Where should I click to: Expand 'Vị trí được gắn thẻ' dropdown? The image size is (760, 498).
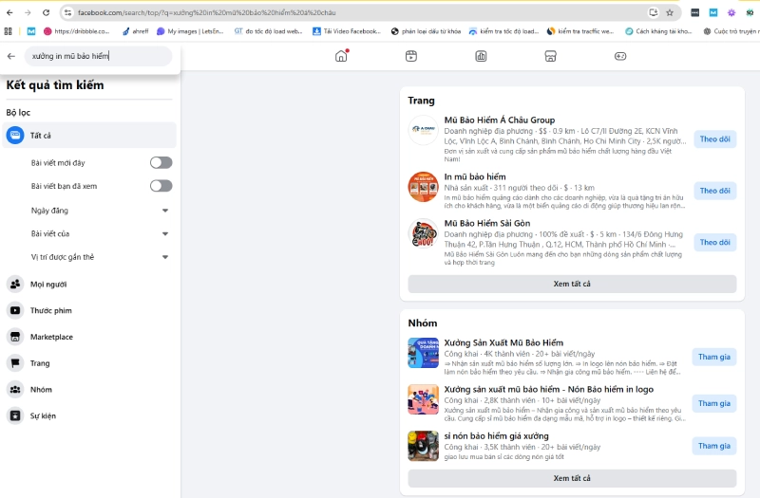pyautogui.click(x=101, y=257)
